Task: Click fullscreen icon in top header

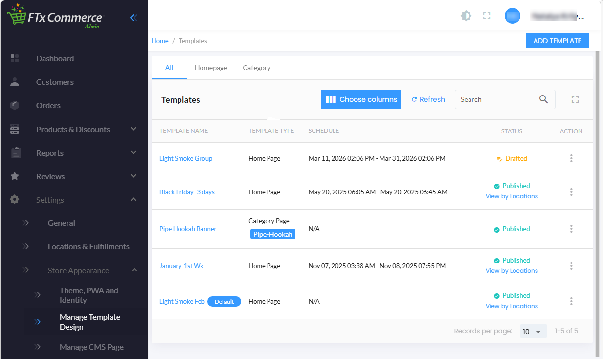Action: click(x=486, y=16)
